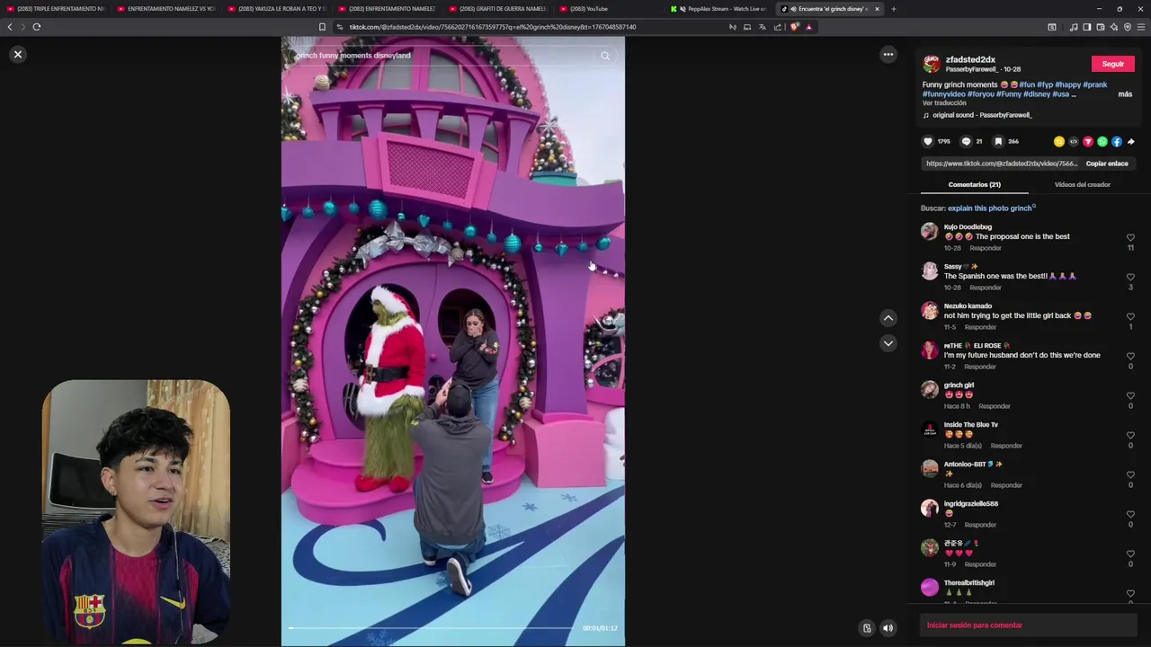The height and width of the screenshot is (647, 1151).
Task: Seek on the video progress bar
Action: tap(432, 628)
